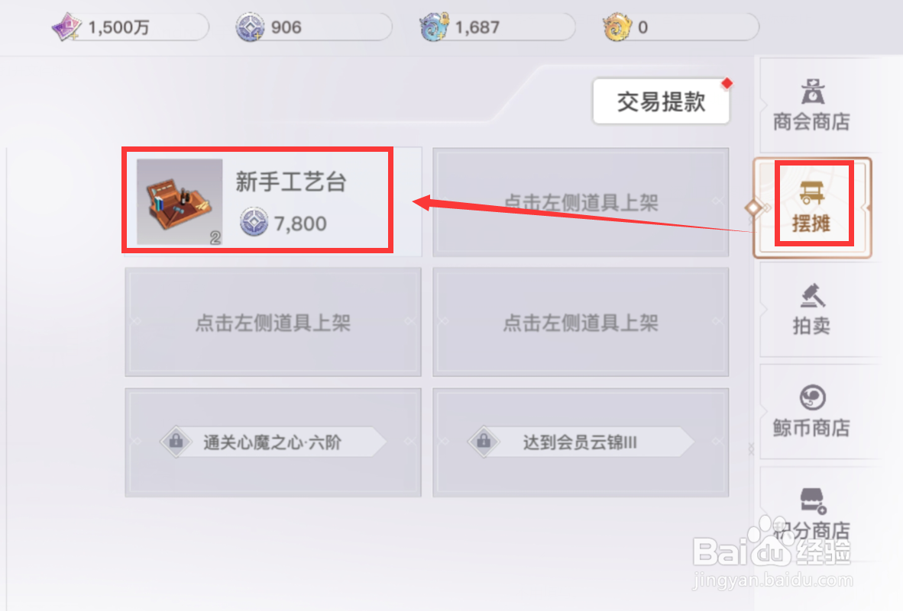
Task: Click the purple ticket currency icon
Action: (66, 27)
